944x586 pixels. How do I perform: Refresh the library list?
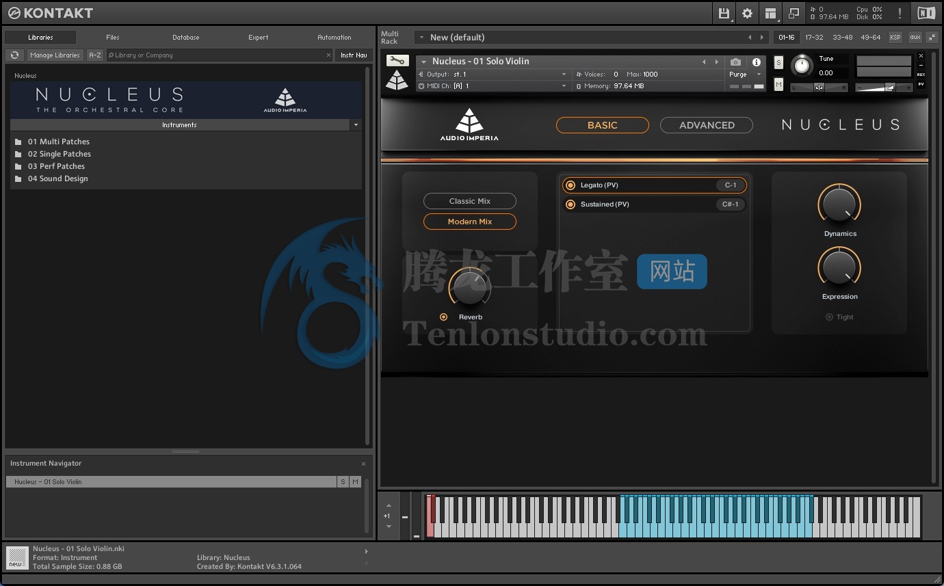pyautogui.click(x=14, y=55)
